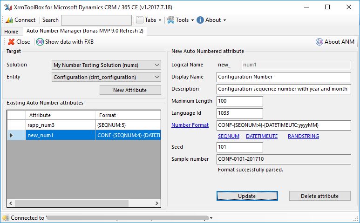Click Show data with FXB icon

coord(40,42)
